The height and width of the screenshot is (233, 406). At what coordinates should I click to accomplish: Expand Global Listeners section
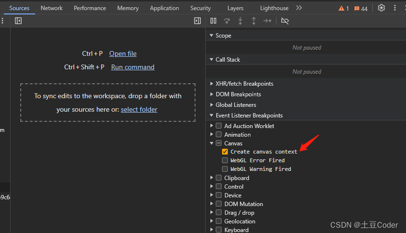pos(211,105)
